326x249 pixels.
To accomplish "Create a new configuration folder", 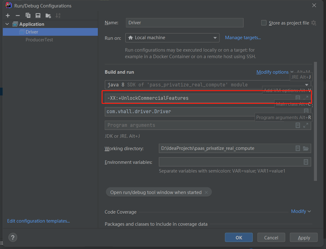I will pos(48,16).
